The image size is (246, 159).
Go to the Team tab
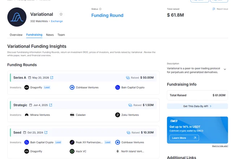[61, 35]
